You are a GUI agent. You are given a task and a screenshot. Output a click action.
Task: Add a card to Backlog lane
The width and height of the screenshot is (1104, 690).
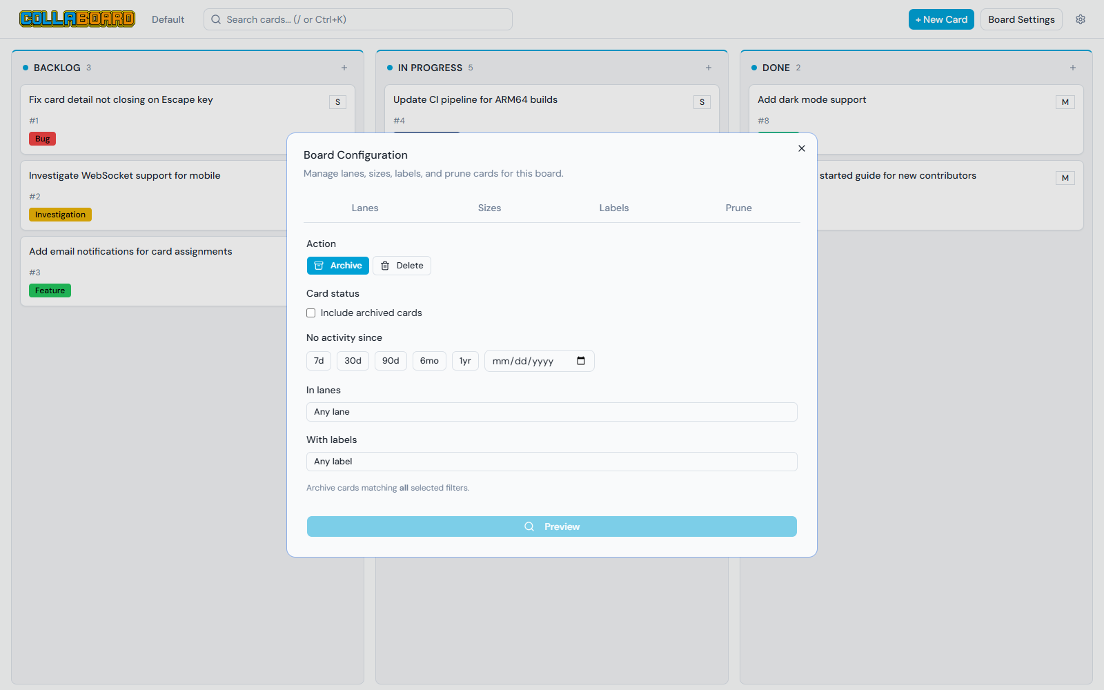(x=344, y=68)
